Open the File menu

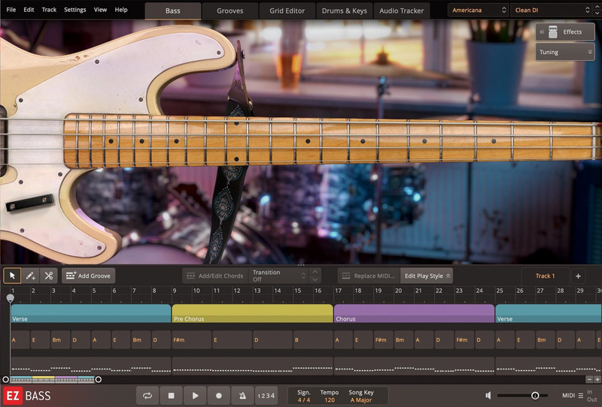(x=11, y=10)
